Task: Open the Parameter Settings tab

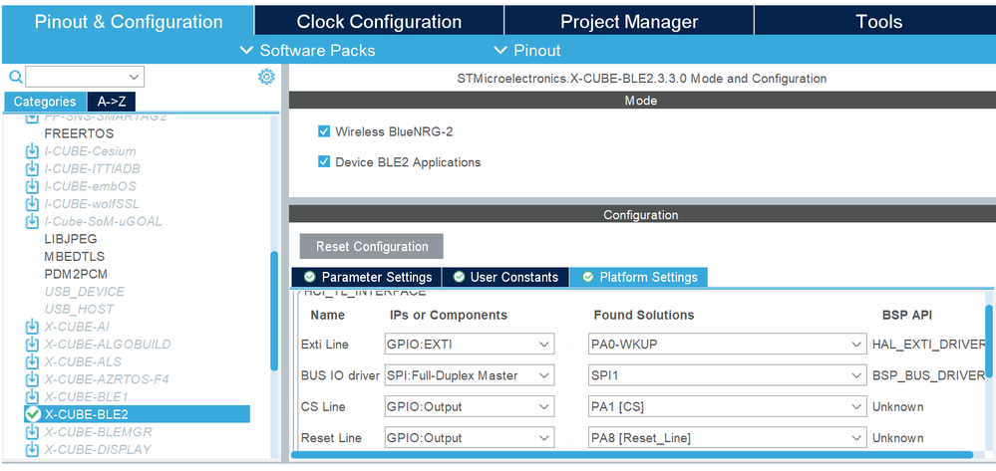Action: (366, 277)
